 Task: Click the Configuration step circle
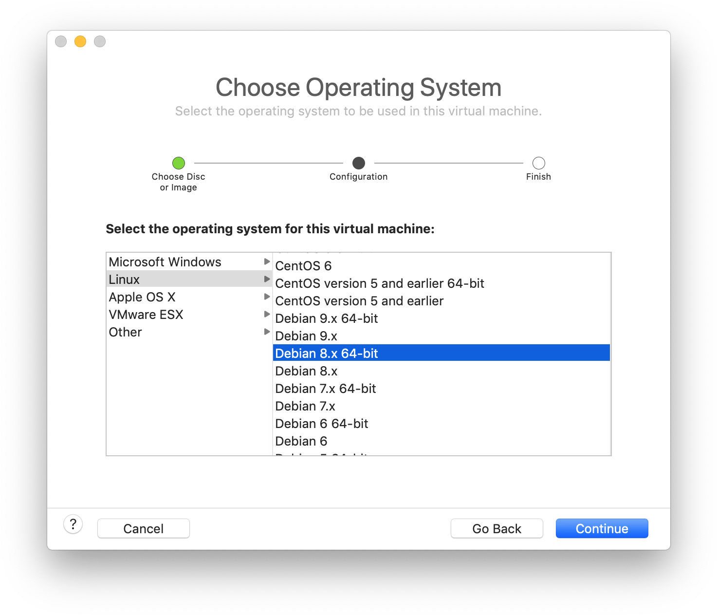[359, 163]
